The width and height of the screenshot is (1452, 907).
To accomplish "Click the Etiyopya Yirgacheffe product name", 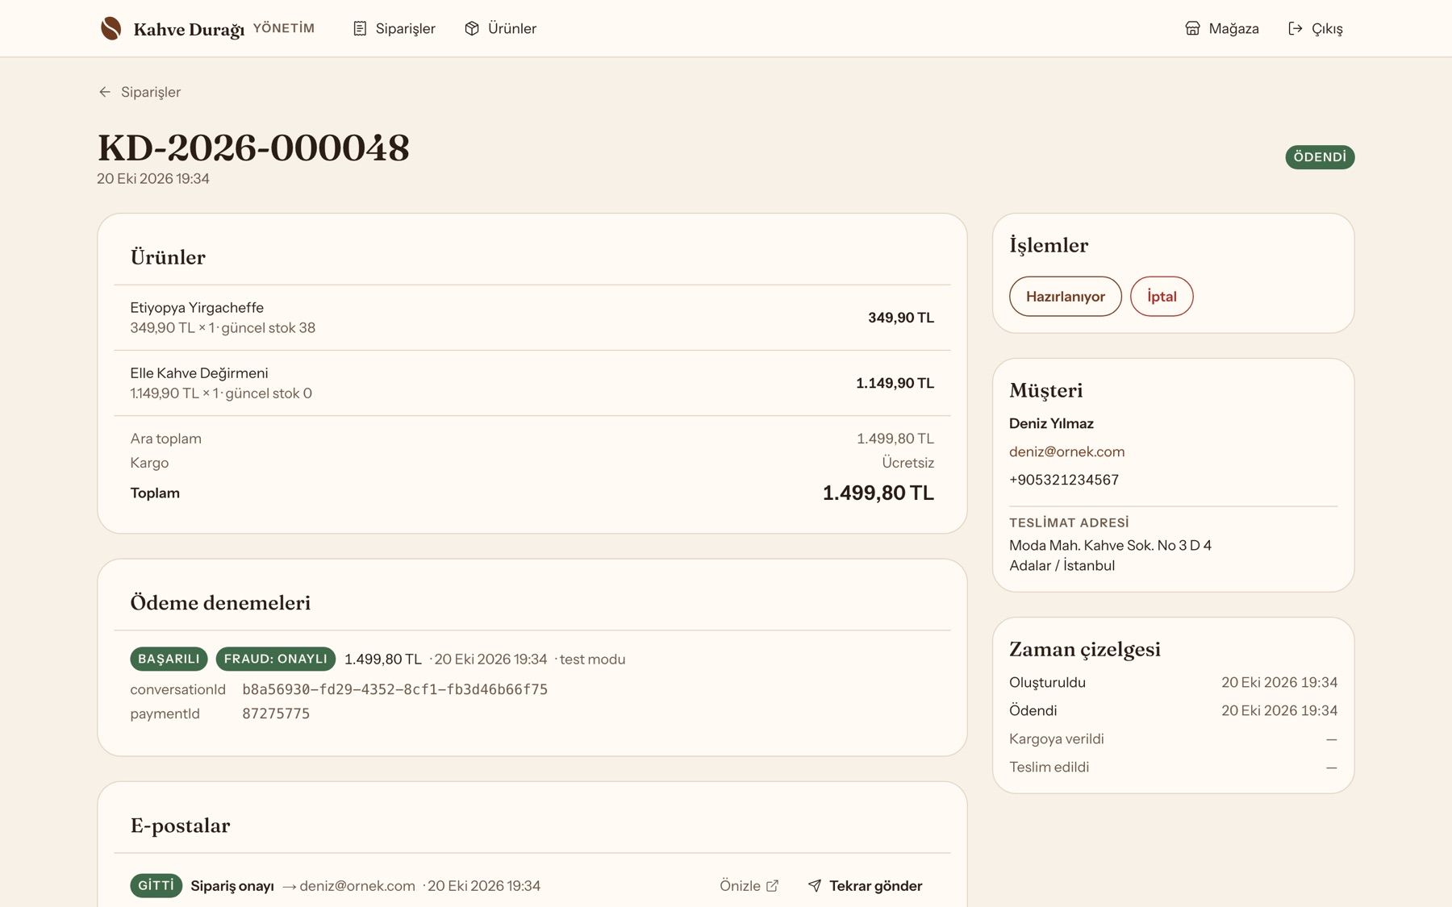I will click(x=197, y=307).
